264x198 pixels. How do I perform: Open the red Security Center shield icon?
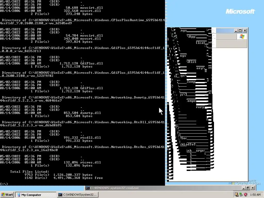pyautogui.click(x=246, y=195)
